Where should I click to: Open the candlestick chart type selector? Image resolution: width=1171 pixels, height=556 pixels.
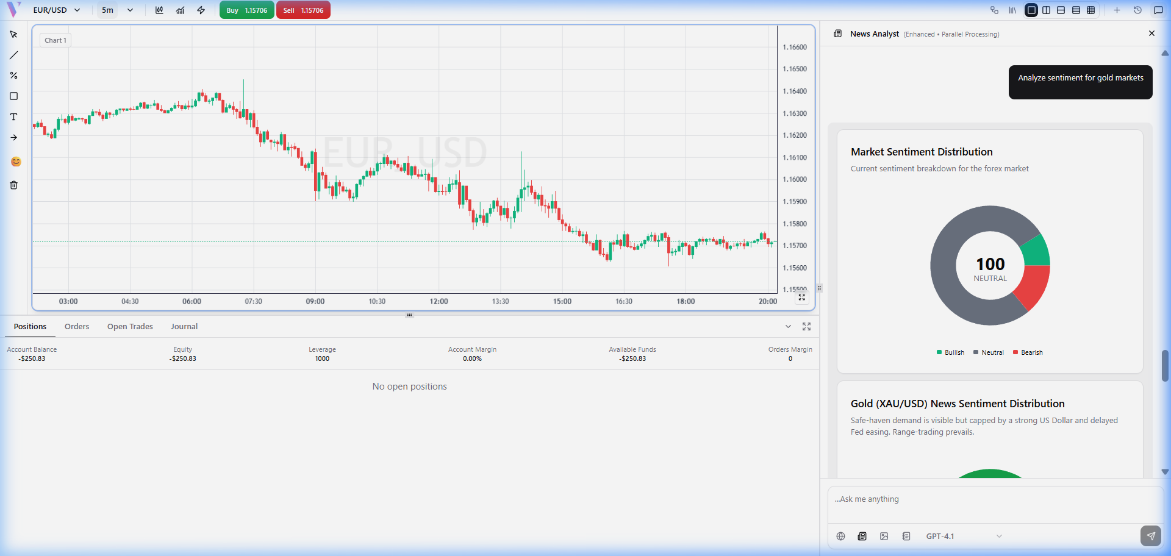pyautogui.click(x=159, y=10)
